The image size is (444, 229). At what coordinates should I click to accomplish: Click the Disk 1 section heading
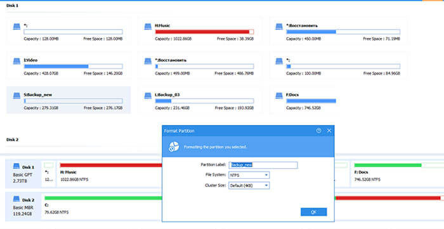point(12,5)
